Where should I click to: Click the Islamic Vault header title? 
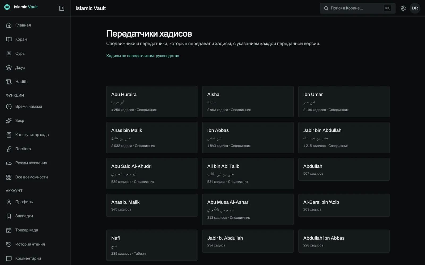[91, 8]
